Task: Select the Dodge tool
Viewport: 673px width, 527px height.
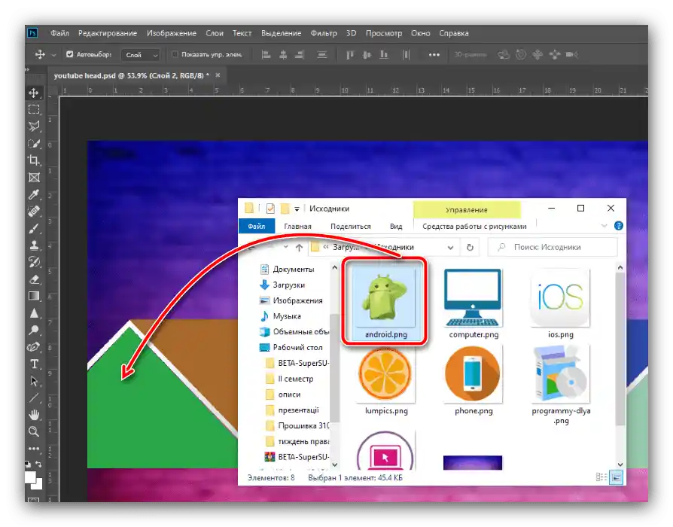Action: (34, 330)
